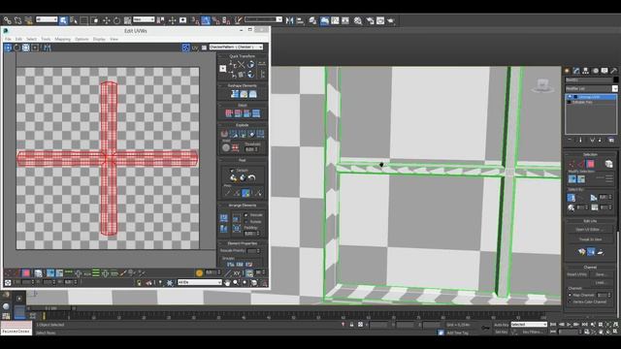Click the Link icon in main toolbar
Image resolution: width=621 pixels, height=349 pixels.
pos(7,20)
